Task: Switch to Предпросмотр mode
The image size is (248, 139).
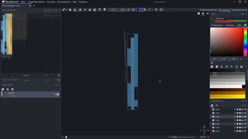Action: pos(239,10)
